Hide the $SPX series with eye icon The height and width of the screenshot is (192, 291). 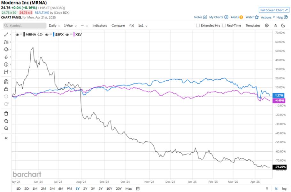47,35
